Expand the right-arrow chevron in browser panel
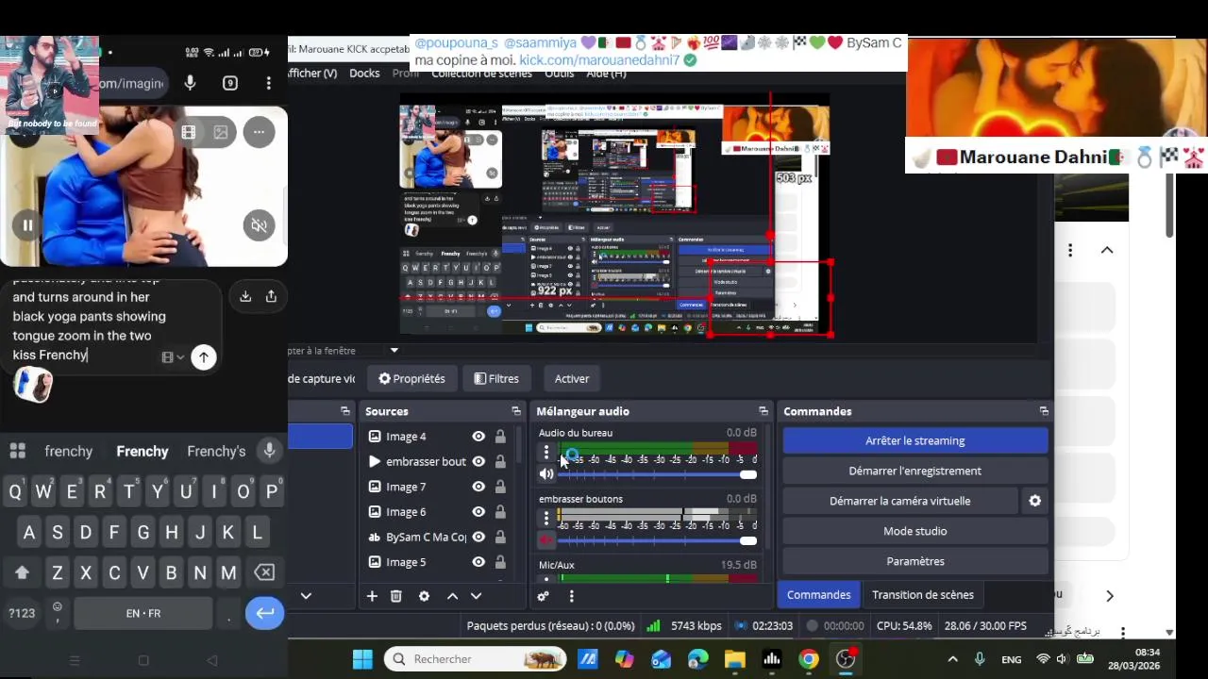 tap(1110, 596)
